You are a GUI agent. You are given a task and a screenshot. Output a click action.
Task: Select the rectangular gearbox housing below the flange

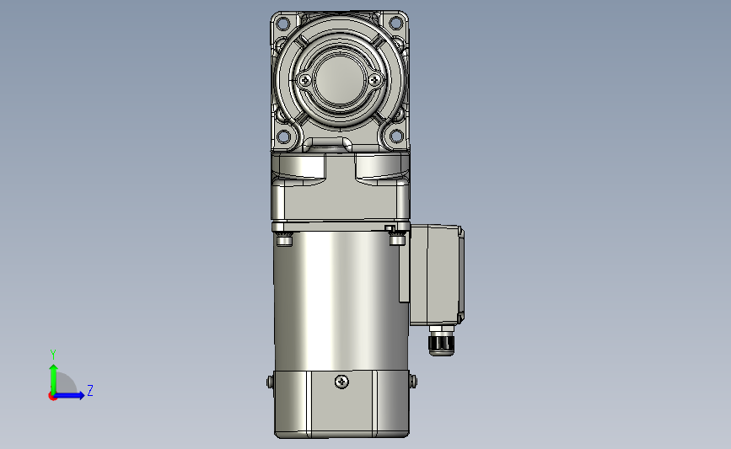[x=341, y=186]
